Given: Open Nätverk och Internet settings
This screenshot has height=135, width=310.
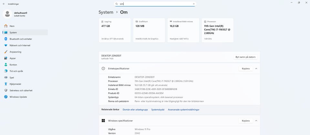Looking at the screenshot, I should point(25,45).
